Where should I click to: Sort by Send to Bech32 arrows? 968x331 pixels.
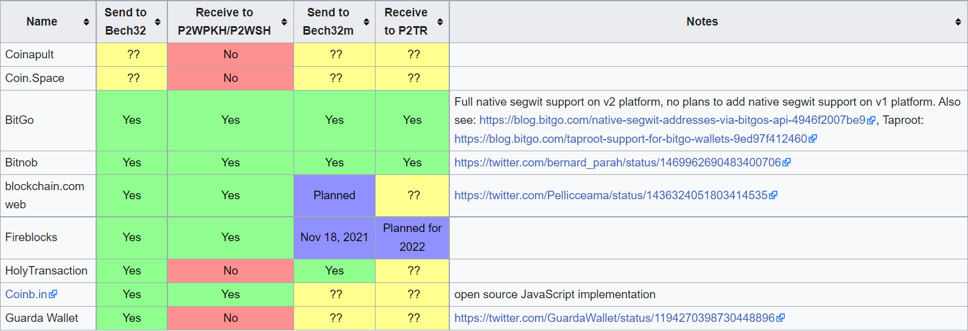pos(158,22)
